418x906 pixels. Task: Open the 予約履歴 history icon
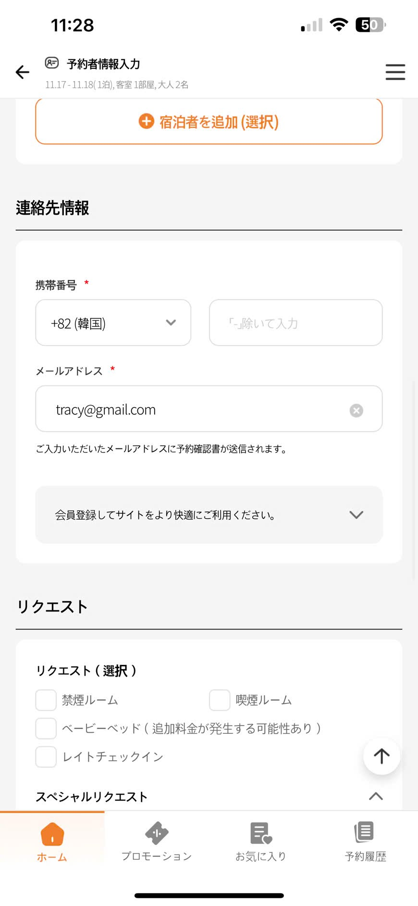pyautogui.click(x=365, y=832)
